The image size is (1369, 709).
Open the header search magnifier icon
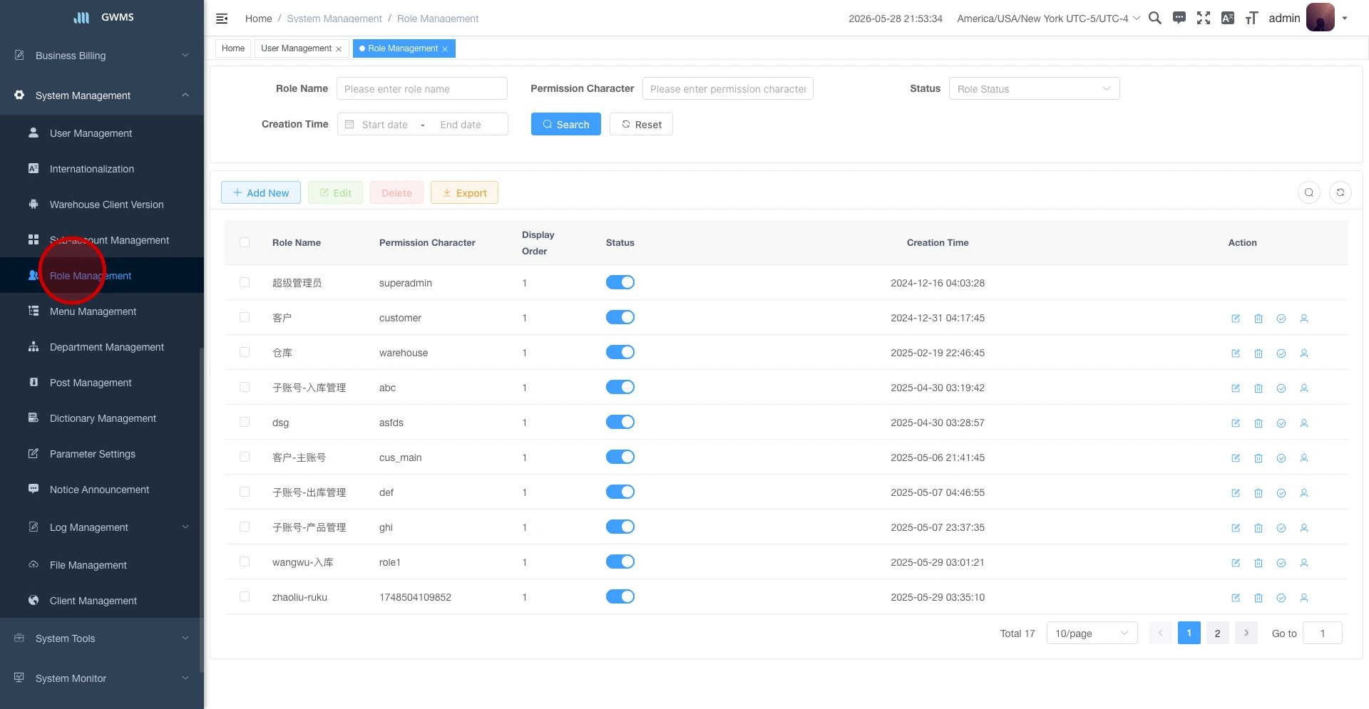[1155, 18]
